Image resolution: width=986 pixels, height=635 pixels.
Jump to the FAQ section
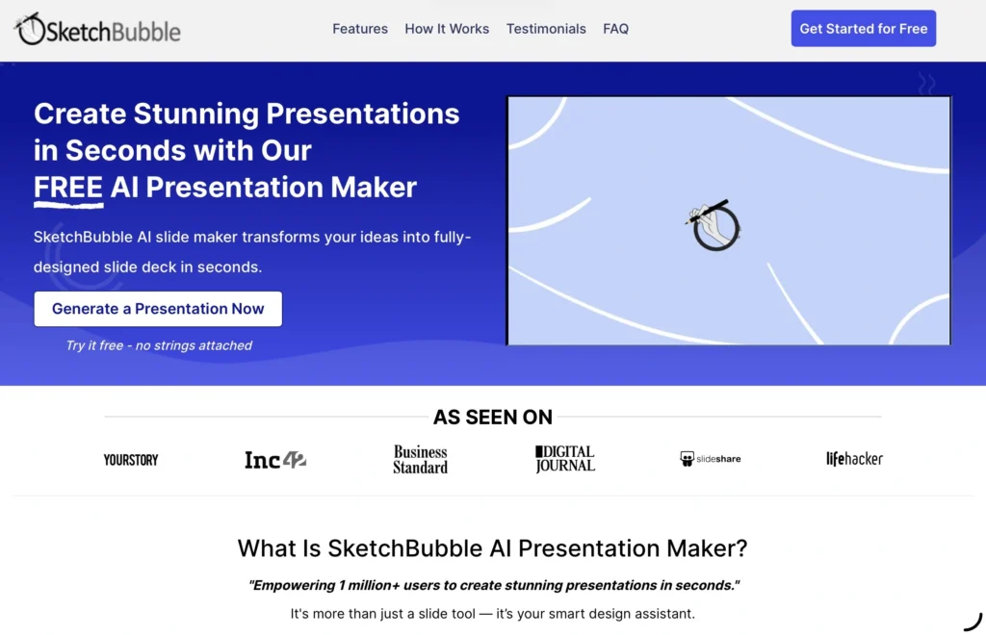pos(615,29)
